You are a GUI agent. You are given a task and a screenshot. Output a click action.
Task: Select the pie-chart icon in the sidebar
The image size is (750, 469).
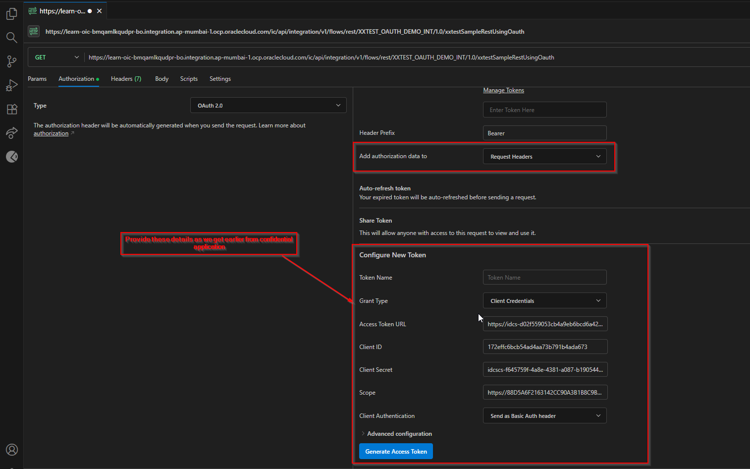11,157
